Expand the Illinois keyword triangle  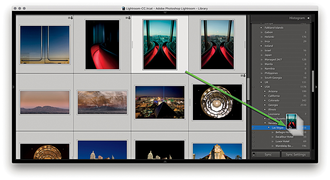[265, 109]
